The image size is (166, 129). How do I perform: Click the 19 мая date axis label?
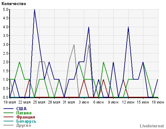10,102
